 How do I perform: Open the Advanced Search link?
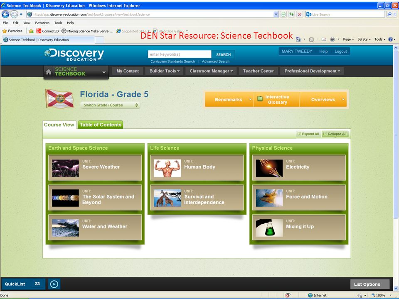pyautogui.click(x=216, y=61)
